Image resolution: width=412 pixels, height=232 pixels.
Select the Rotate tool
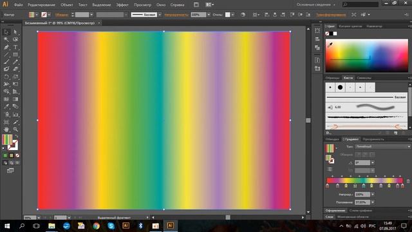6,77
